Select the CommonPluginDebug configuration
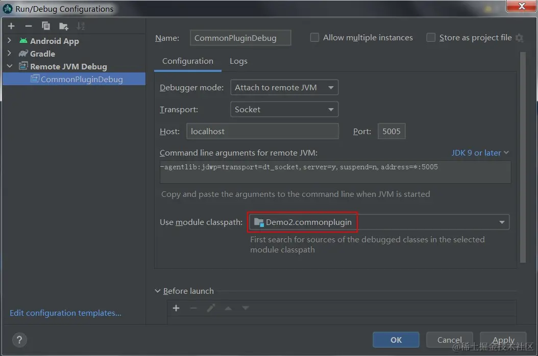 click(x=74, y=79)
